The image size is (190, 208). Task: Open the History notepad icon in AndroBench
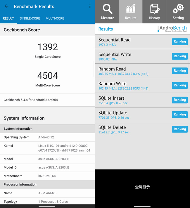(155, 9)
